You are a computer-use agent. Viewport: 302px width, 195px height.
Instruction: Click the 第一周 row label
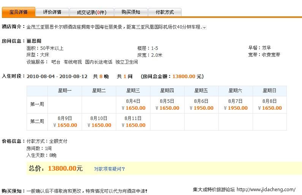pos(37,105)
